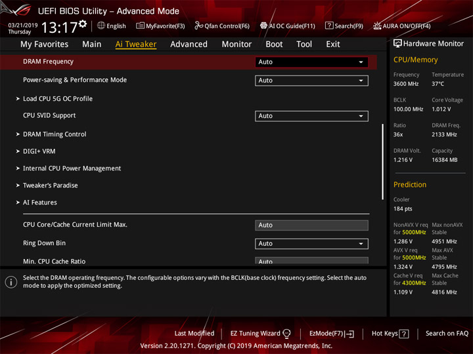Click the Ring Down Bin label
Screen dimensions: 473x354
(x=45, y=243)
